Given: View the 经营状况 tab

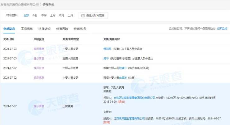Looking at the screenshot, I should [80, 29].
